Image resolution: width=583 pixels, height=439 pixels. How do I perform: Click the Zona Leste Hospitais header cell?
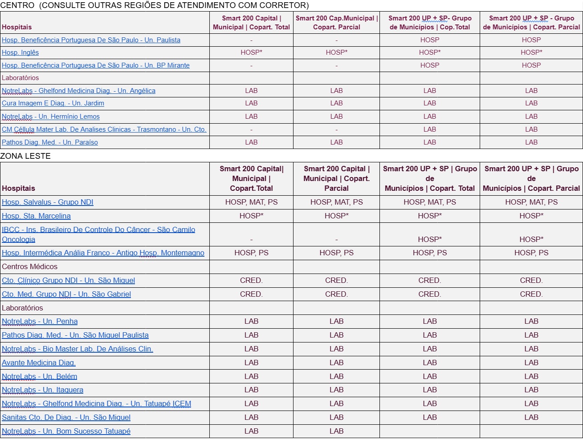18,188
